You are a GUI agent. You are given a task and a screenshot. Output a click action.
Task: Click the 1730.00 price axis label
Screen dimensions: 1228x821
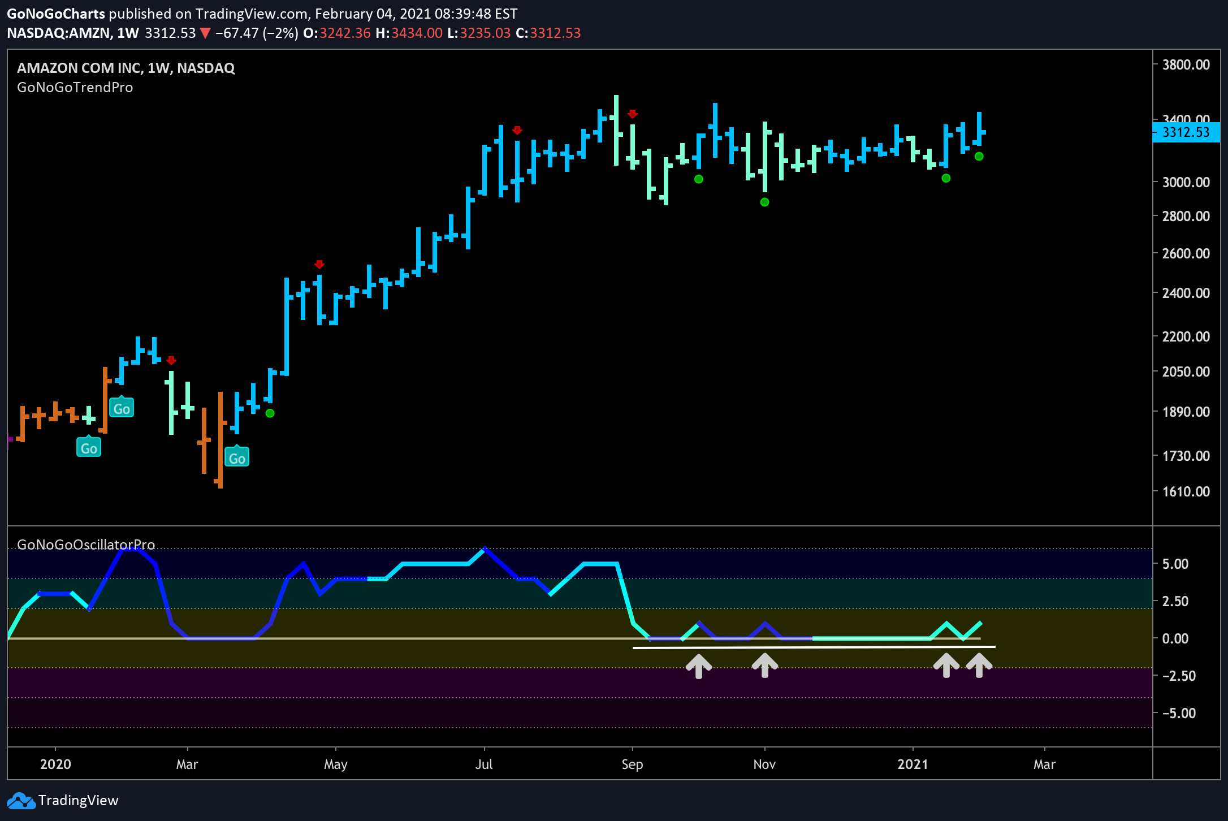pyautogui.click(x=1186, y=456)
